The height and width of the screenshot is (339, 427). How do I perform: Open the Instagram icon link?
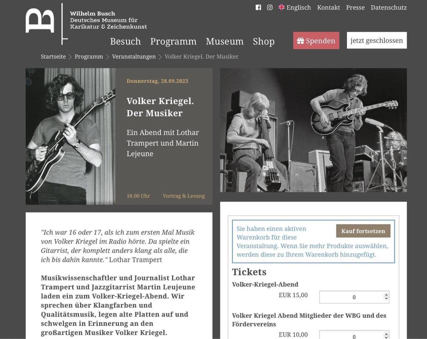[x=270, y=7]
